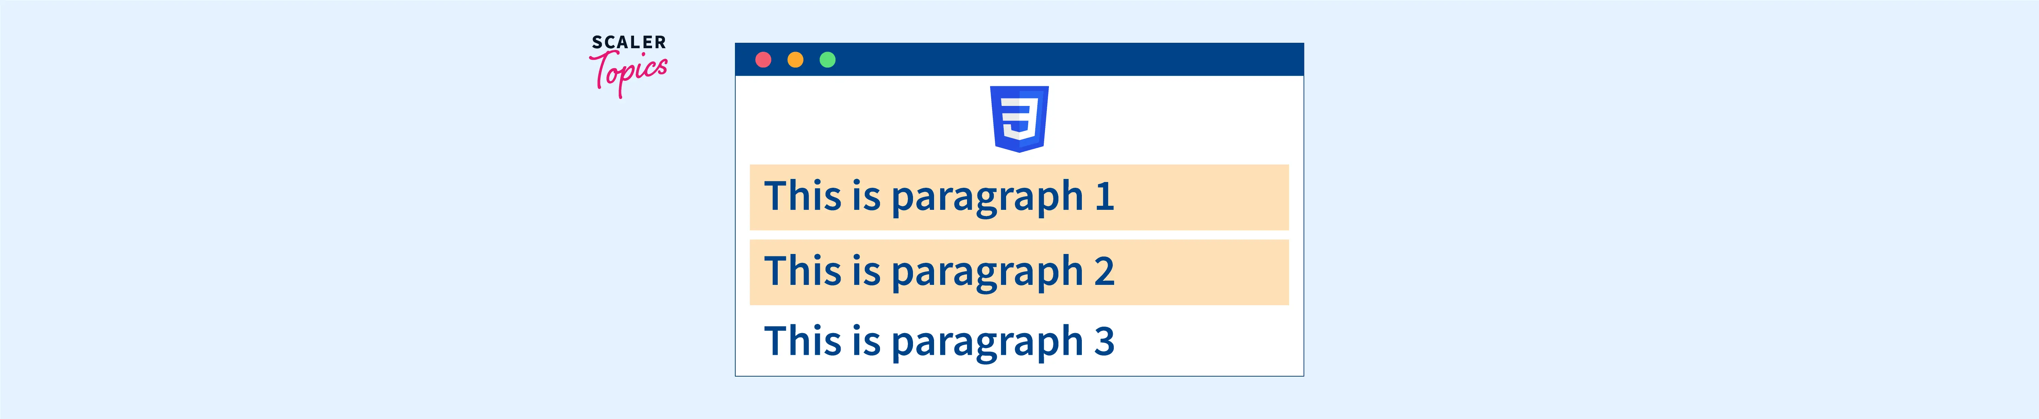
Task: Select the unhighlighted 'This is paragraph 3' line
Action: tap(939, 342)
